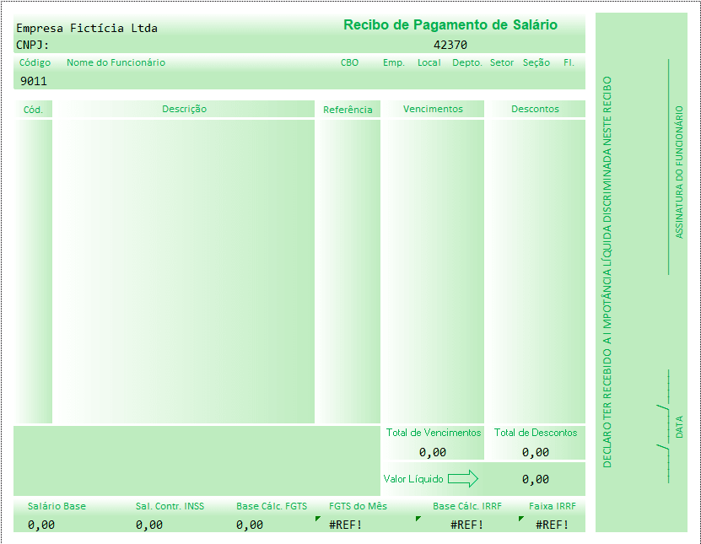The height and width of the screenshot is (544, 701).
Task: Click the Código header label
Action: tap(35, 62)
